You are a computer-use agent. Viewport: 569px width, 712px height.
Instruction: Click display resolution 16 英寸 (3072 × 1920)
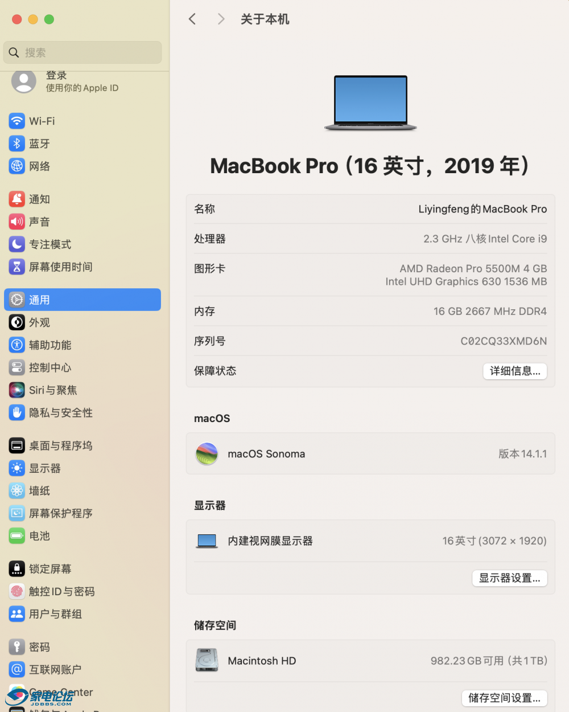click(x=494, y=541)
